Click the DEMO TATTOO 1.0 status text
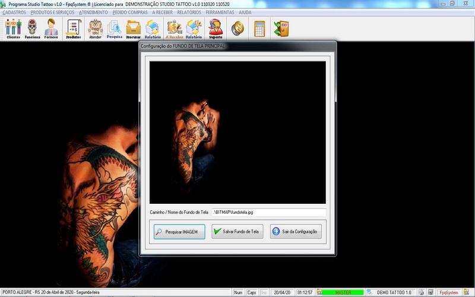The image size is (475, 297). coord(394,292)
